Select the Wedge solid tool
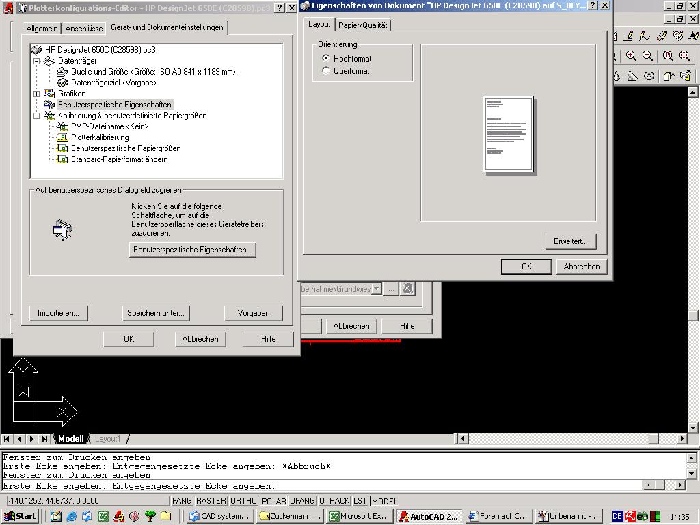 pos(632,76)
